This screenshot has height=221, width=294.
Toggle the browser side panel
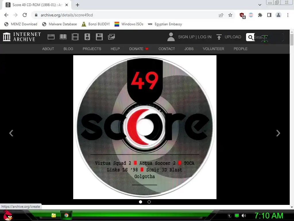[x=269, y=15]
